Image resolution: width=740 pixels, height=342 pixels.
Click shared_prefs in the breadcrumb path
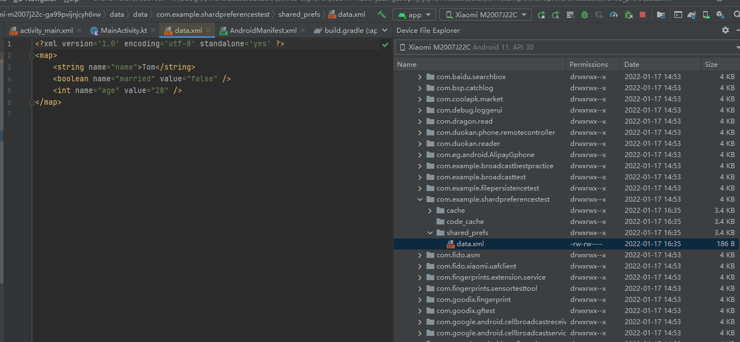coord(299,14)
